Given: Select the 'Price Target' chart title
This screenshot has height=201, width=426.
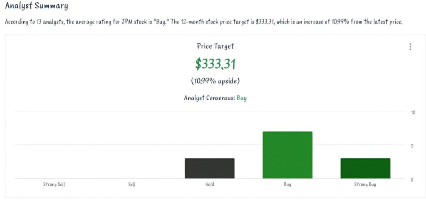Looking at the screenshot, I should pyautogui.click(x=215, y=46).
